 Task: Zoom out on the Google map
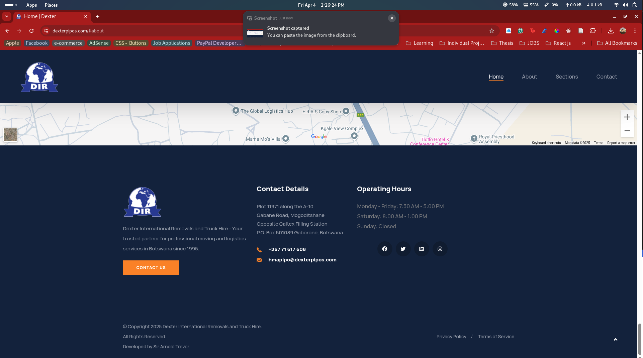tap(627, 131)
